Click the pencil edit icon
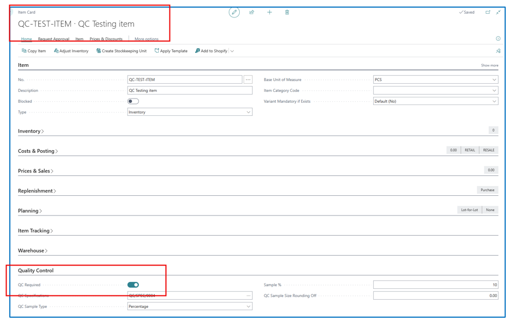This screenshot has height=321, width=509. 234,13
